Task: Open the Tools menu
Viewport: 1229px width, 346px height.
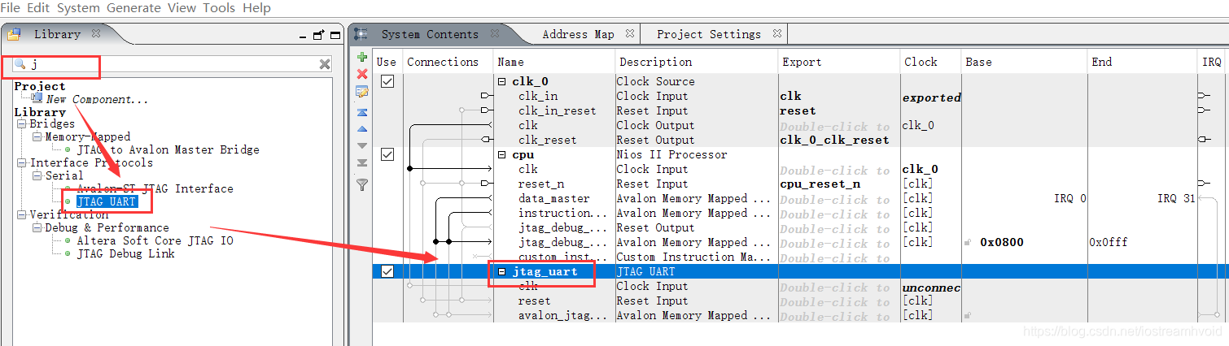Action: click(219, 8)
